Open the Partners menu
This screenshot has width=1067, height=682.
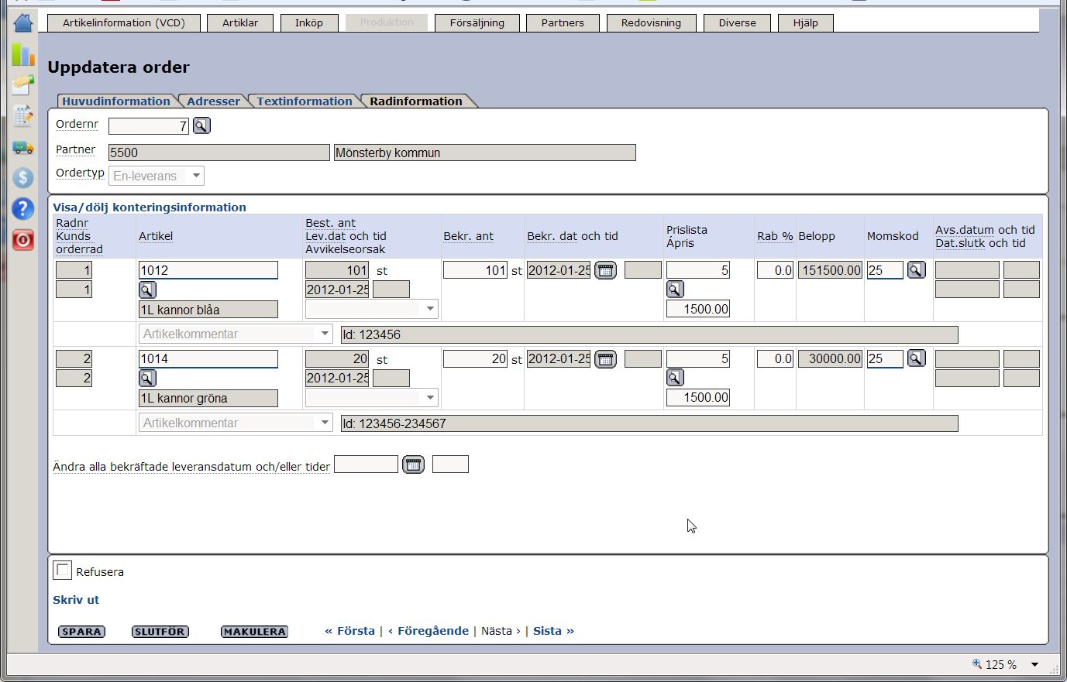point(563,22)
